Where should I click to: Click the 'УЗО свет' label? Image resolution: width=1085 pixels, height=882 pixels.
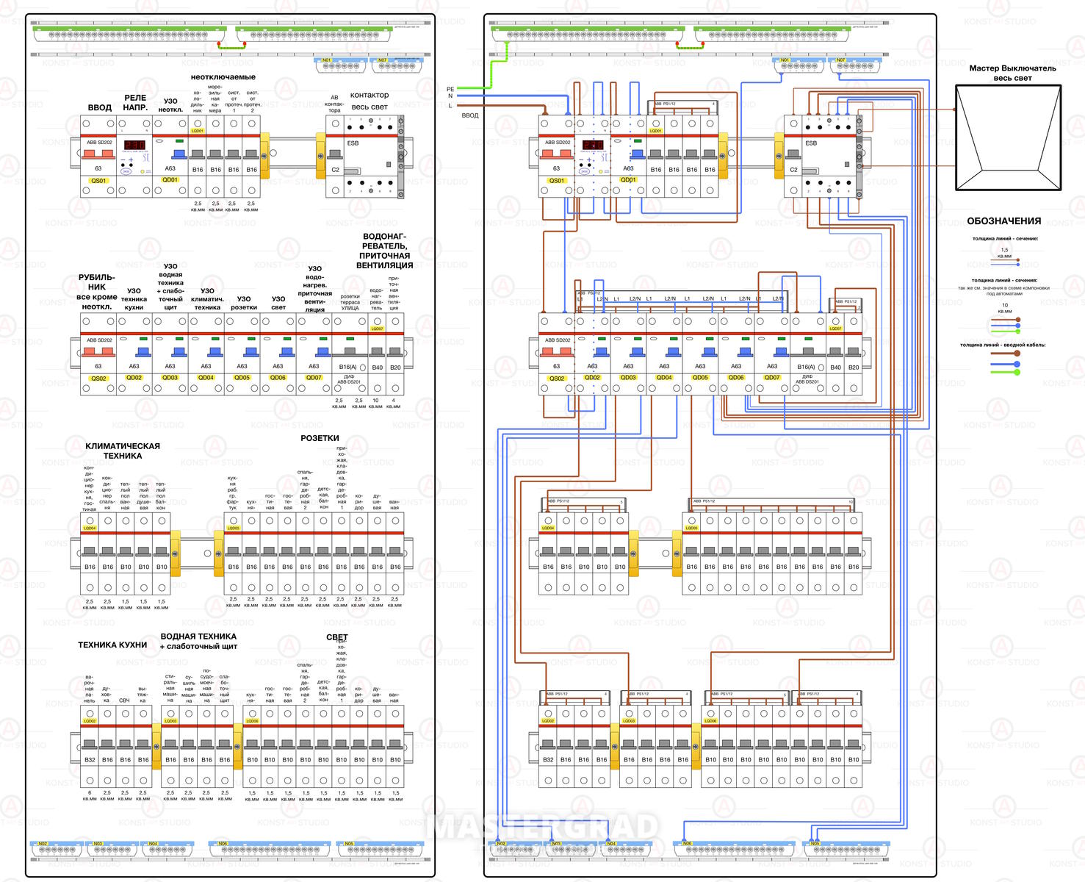[278, 303]
